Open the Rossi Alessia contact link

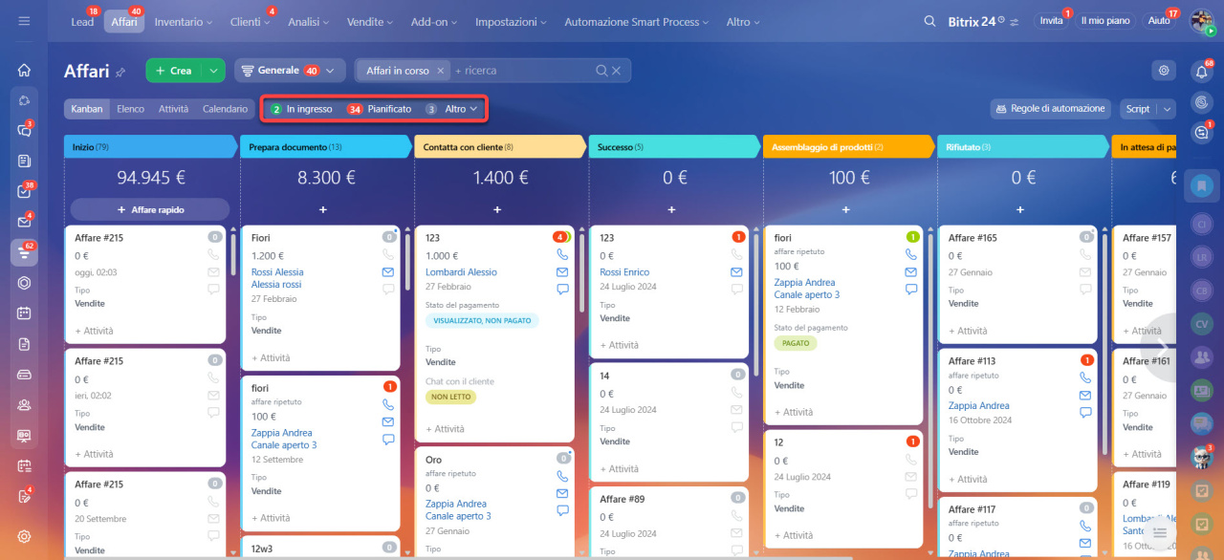point(277,272)
